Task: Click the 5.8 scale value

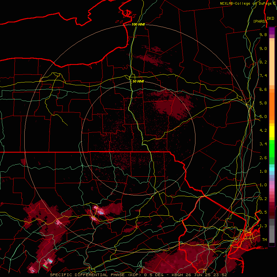Action: coord(263,103)
